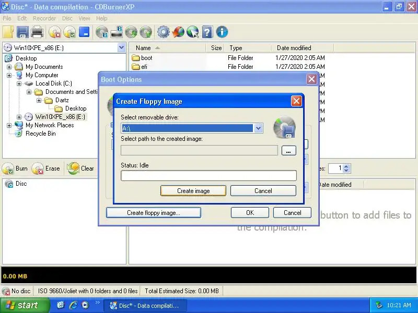The width and height of the screenshot is (418, 313).
Task: Click the globe icon with cursor
Action: pos(192,32)
